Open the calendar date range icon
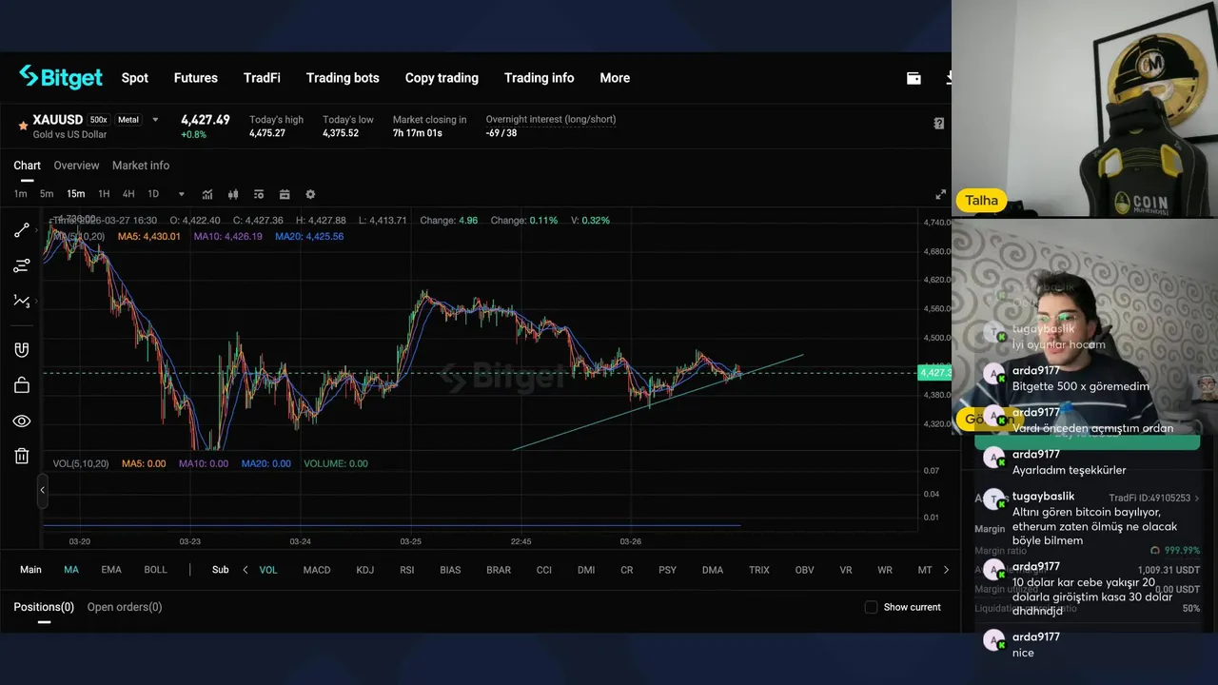This screenshot has width=1218, height=685. pyautogui.click(x=284, y=194)
